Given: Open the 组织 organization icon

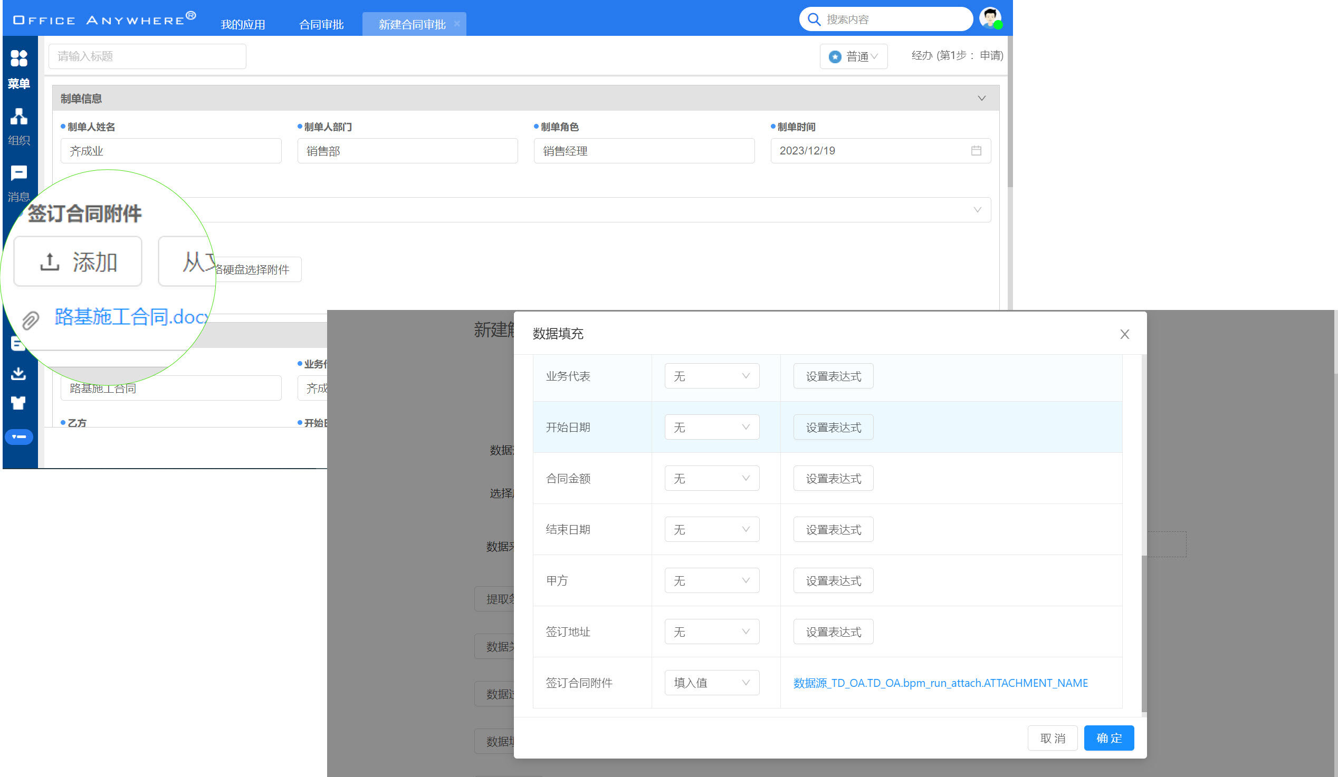Looking at the screenshot, I should pos(18,116).
